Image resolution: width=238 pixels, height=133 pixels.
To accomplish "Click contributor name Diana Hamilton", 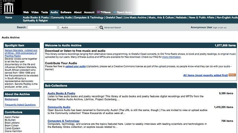I will (13, 131).
